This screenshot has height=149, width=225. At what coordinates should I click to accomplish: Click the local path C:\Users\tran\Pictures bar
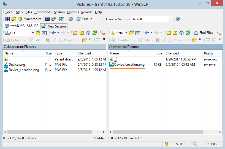(x=54, y=47)
